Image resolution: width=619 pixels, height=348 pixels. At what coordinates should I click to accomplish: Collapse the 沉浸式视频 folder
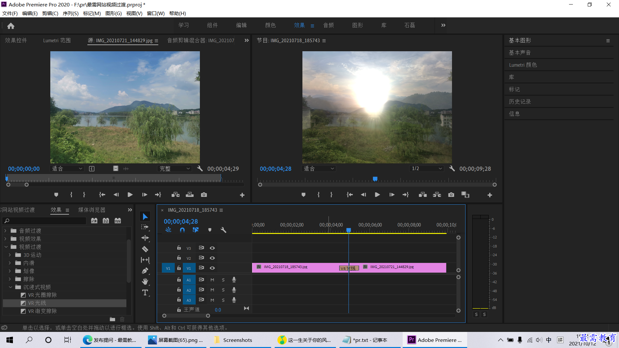pyautogui.click(x=10, y=287)
